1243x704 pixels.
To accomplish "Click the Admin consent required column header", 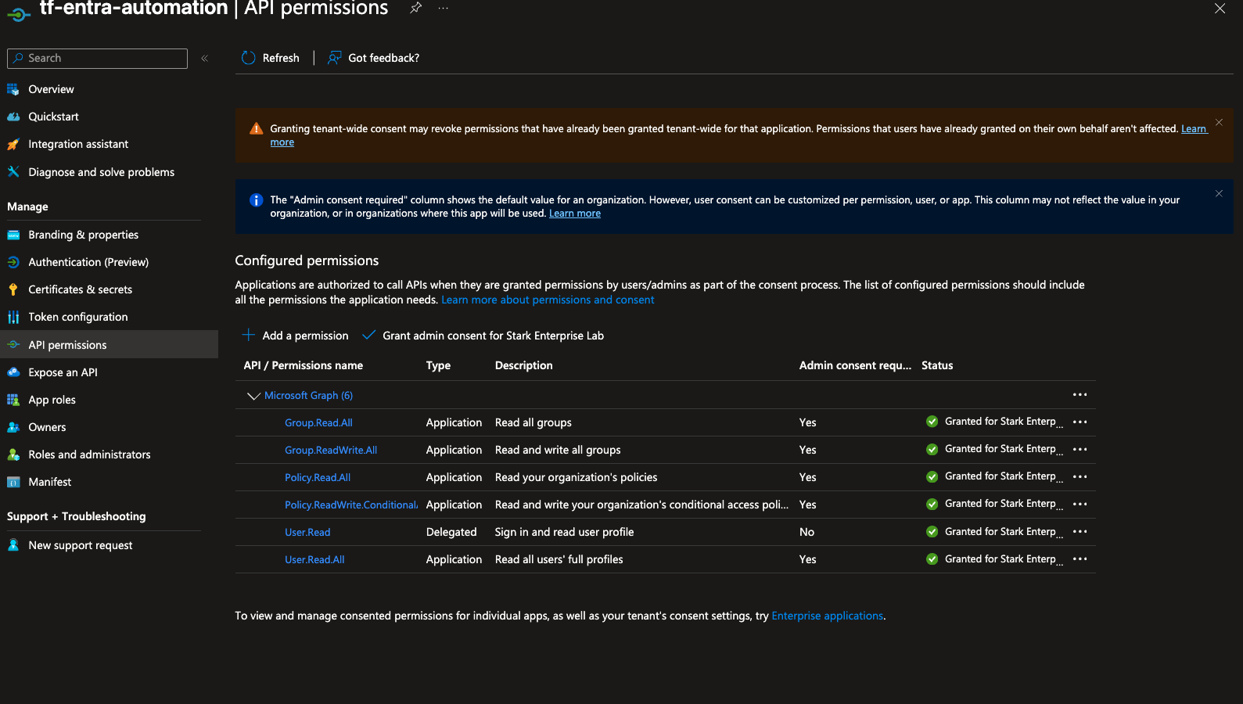I will click(x=855, y=365).
